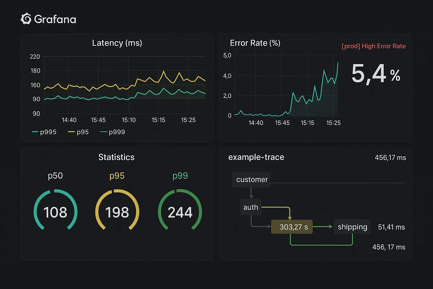Click the green p99 gauge showing 244

180,212
